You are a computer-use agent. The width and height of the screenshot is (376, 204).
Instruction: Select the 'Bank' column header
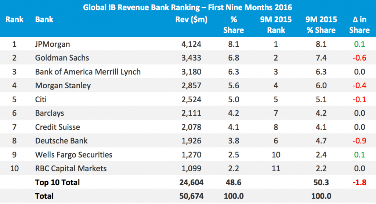(x=44, y=19)
